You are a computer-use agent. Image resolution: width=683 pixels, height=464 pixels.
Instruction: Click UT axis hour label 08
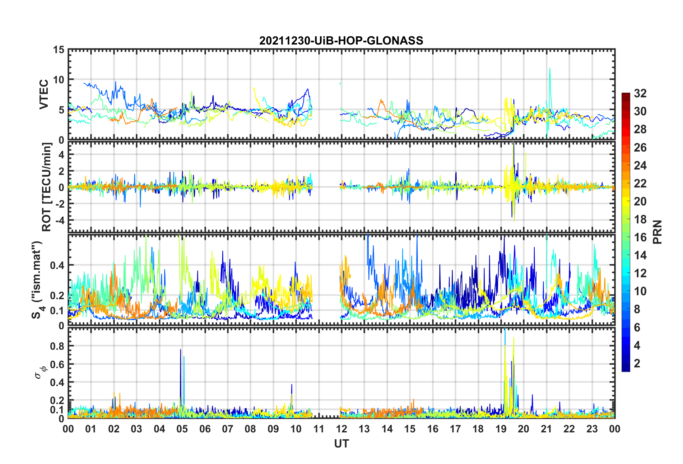pyautogui.click(x=250, y=429)
